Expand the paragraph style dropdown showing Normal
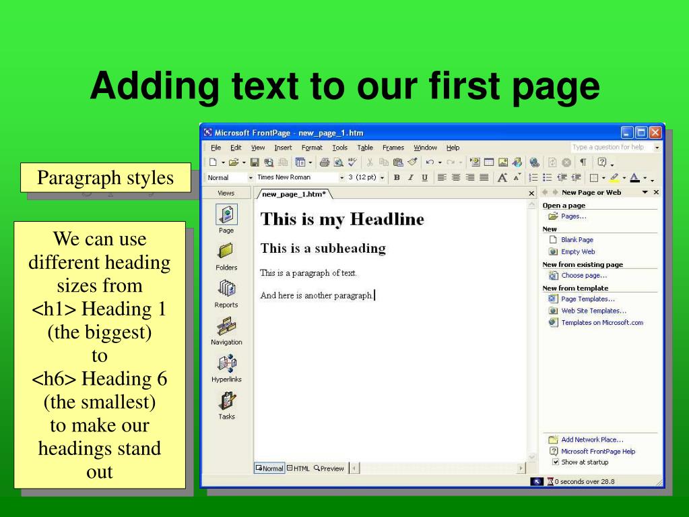689x517 pixels. (x=251, y=178)
